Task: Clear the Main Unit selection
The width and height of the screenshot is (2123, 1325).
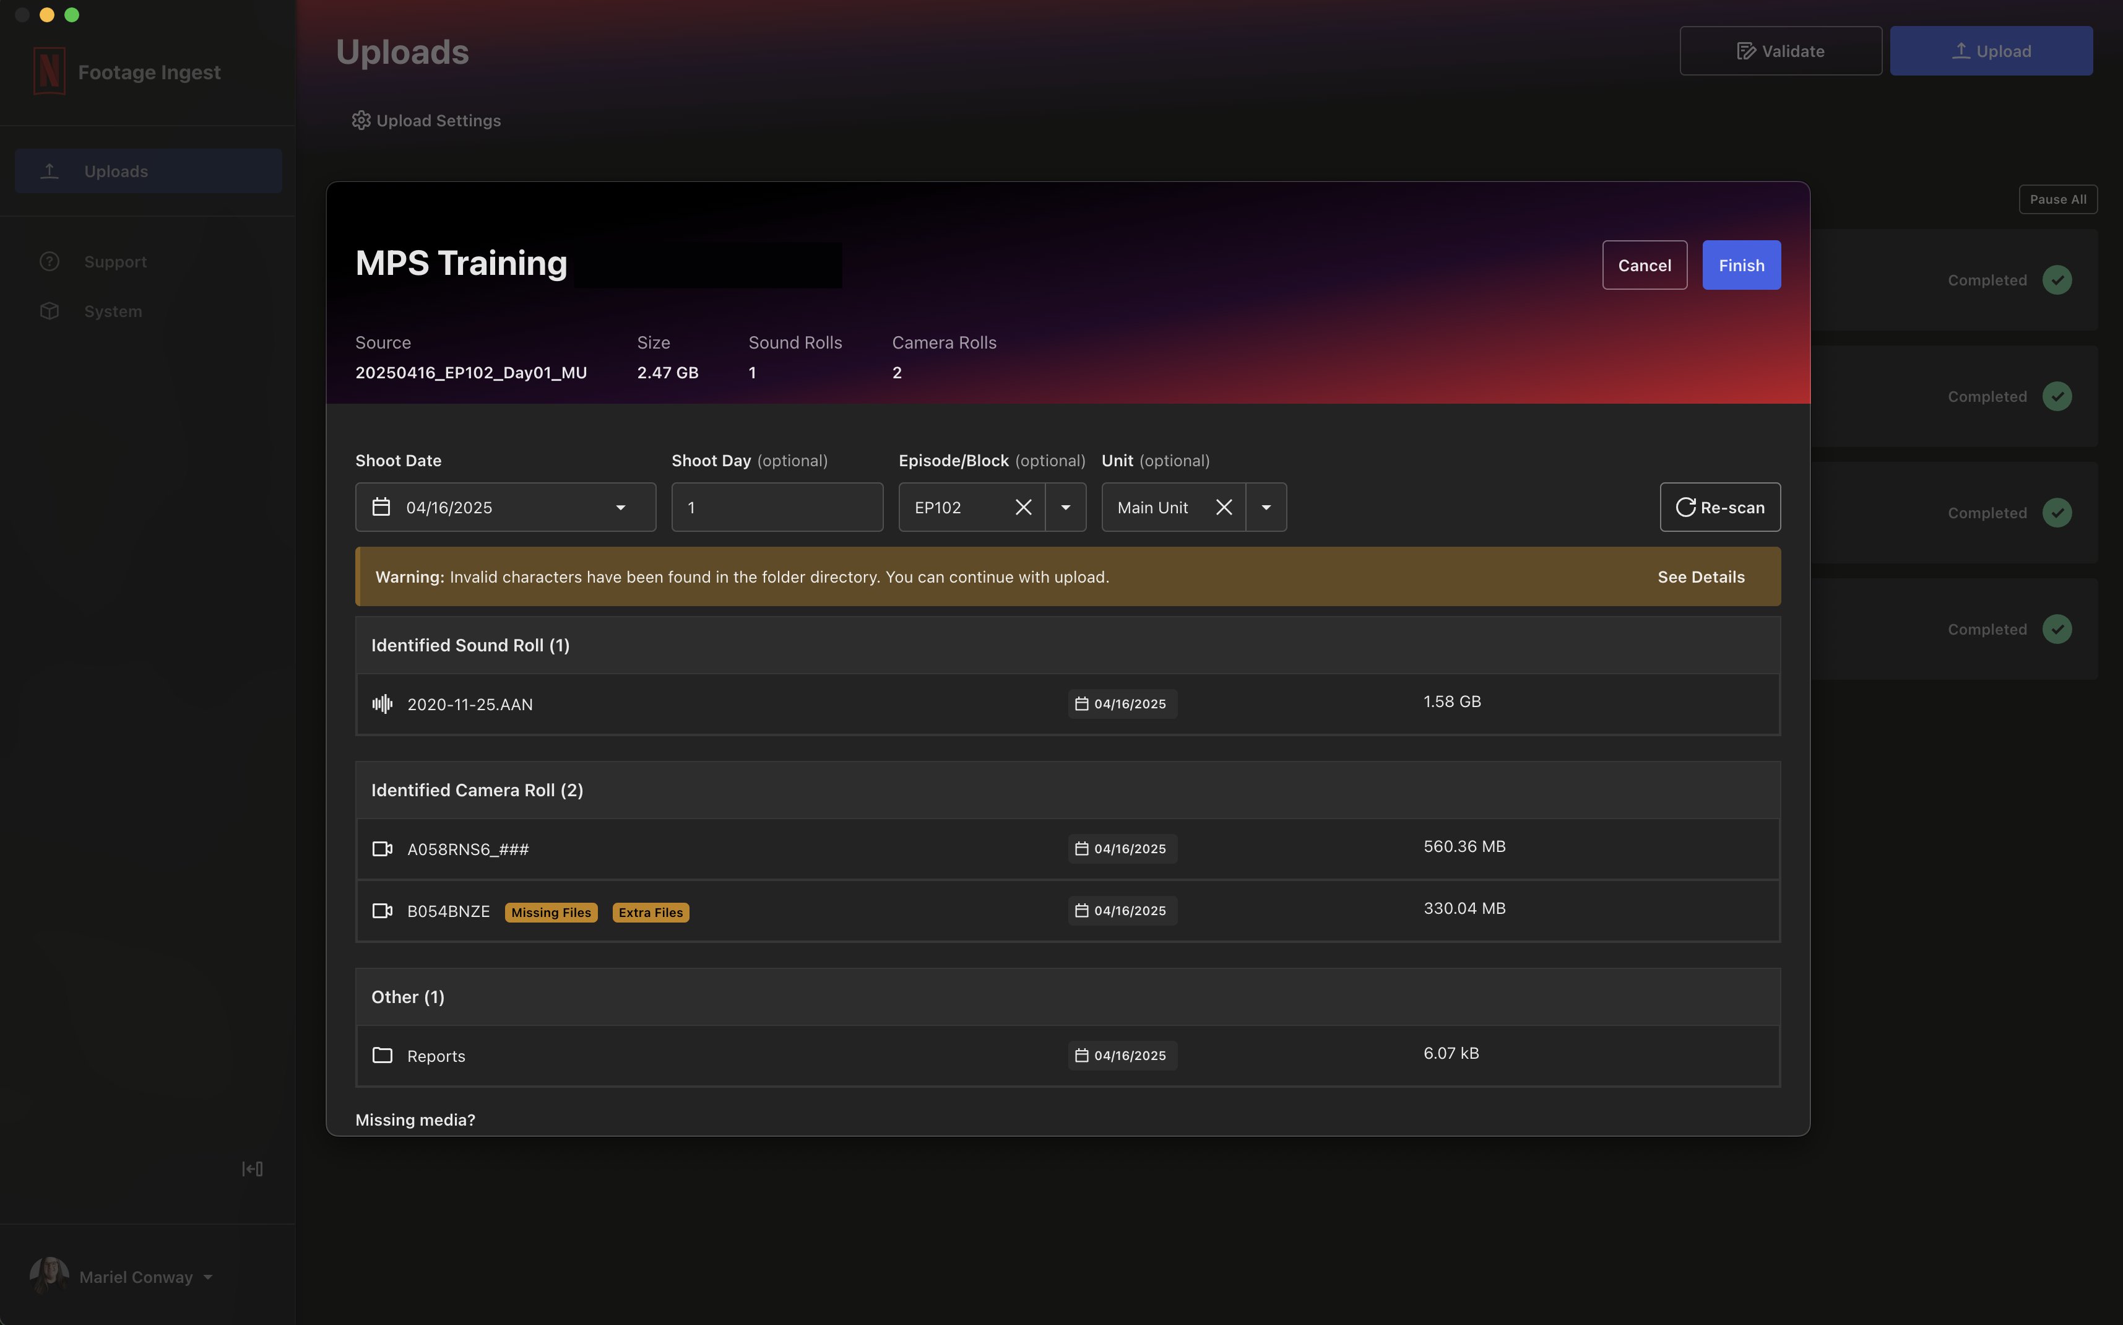Action: (1224, 506)
